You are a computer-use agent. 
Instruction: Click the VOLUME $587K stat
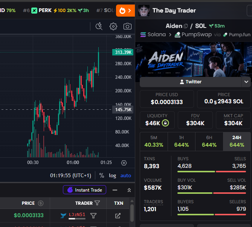[153, 184]
